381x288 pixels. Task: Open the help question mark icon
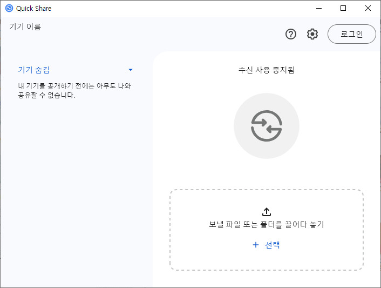291,34
